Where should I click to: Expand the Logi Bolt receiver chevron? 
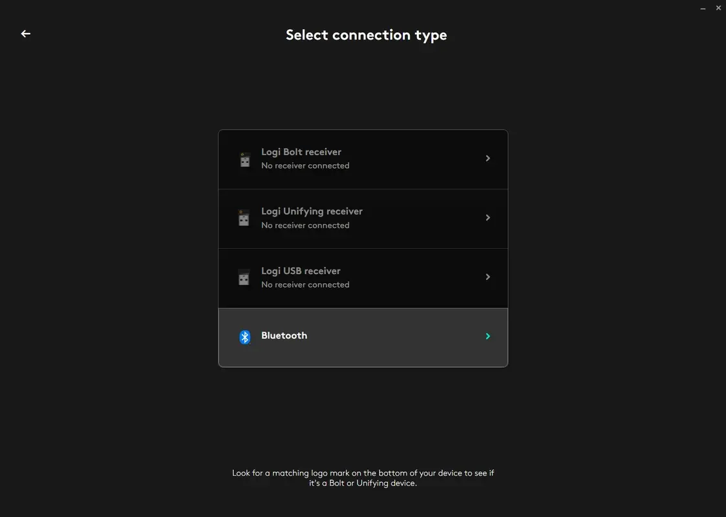[488, 158]
